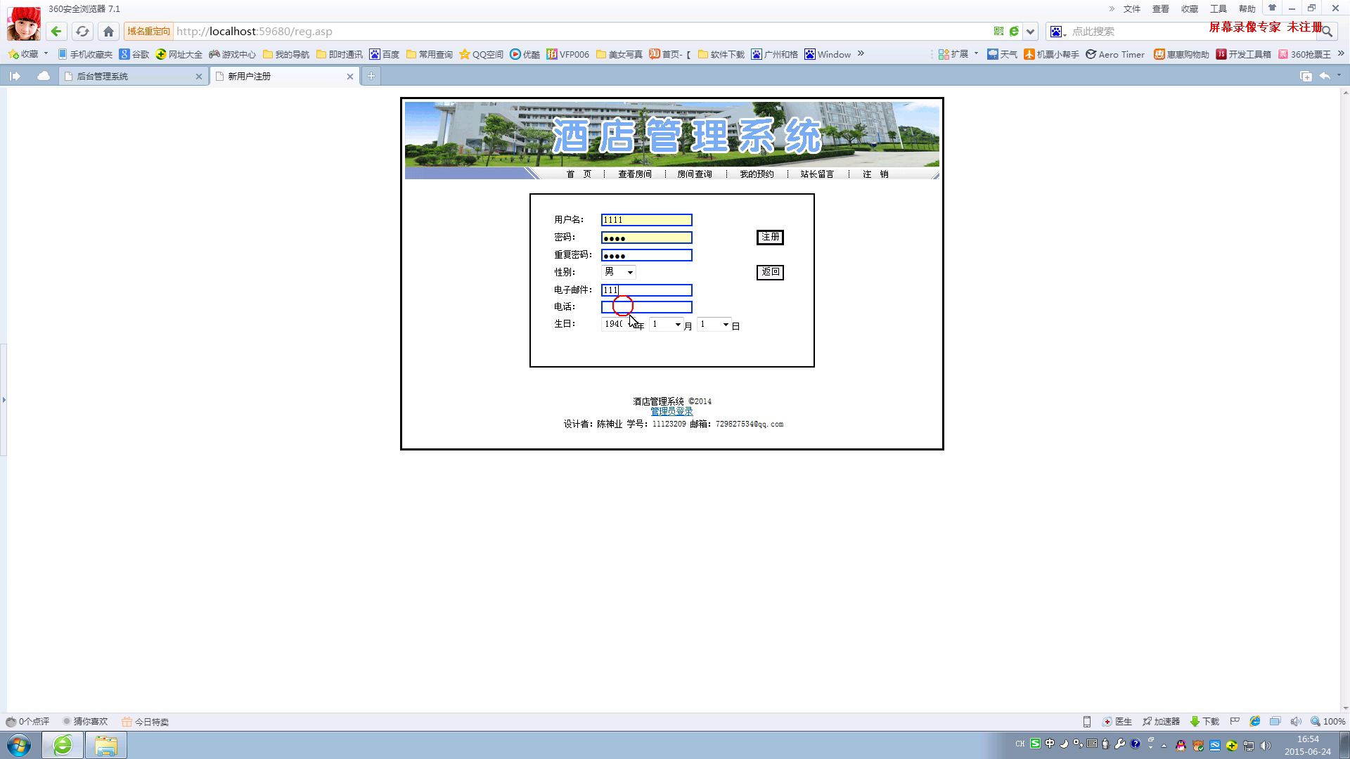Open Windows Start menu orb

[x=19, y=745]
